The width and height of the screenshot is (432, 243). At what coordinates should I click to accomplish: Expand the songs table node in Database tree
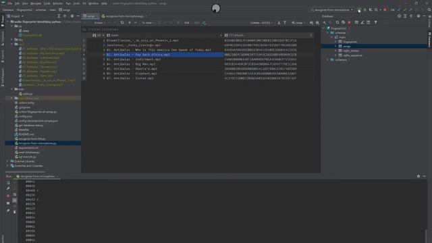335,47
